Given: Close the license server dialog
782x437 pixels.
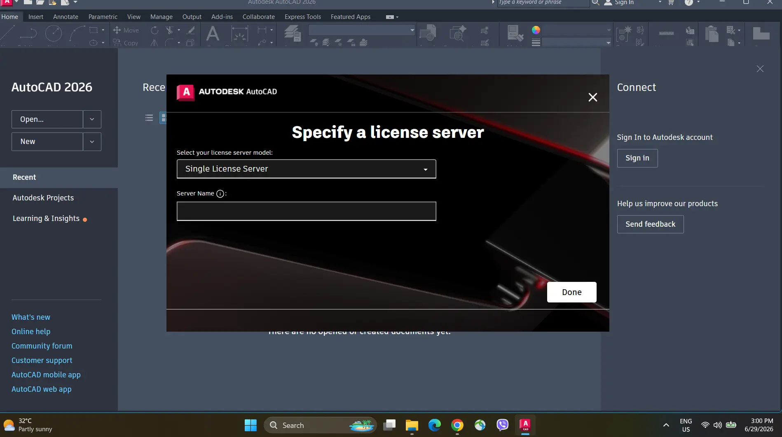Looking at the screenshot, I should [592, 97].
